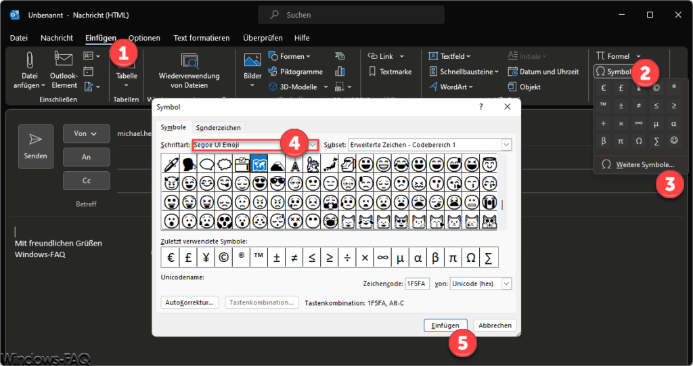This screenshot has width=693, height=366.
Task: Select the devil horns face emoji
Action: [171, 183]
